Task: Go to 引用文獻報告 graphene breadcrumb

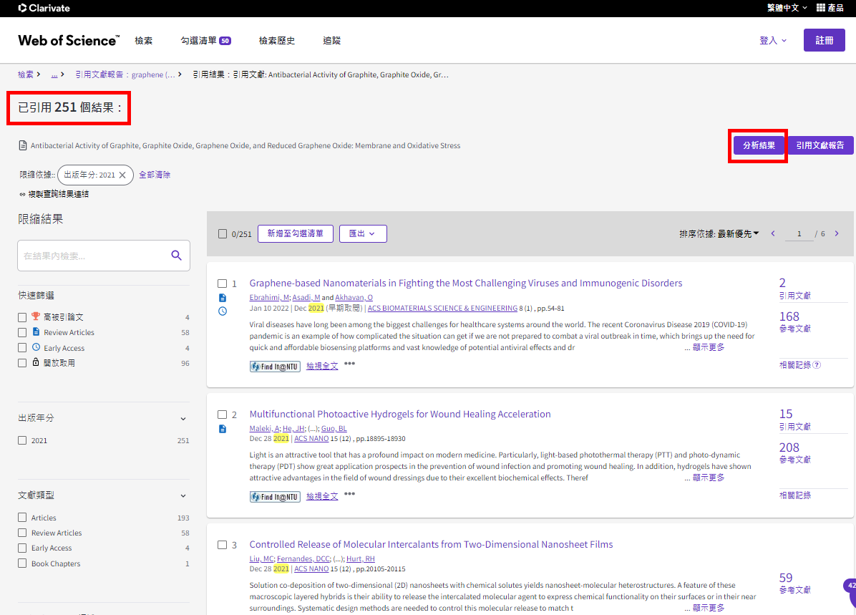Action: pos(125,74)
